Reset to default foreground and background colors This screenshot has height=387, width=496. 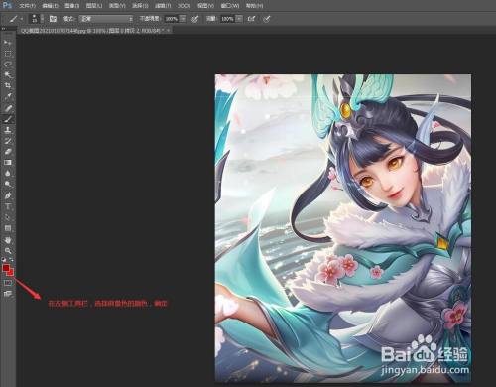(4, 260)
